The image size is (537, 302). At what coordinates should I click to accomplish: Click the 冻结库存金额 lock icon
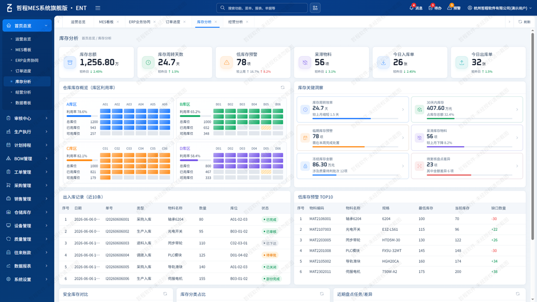[x=305, y=166]
